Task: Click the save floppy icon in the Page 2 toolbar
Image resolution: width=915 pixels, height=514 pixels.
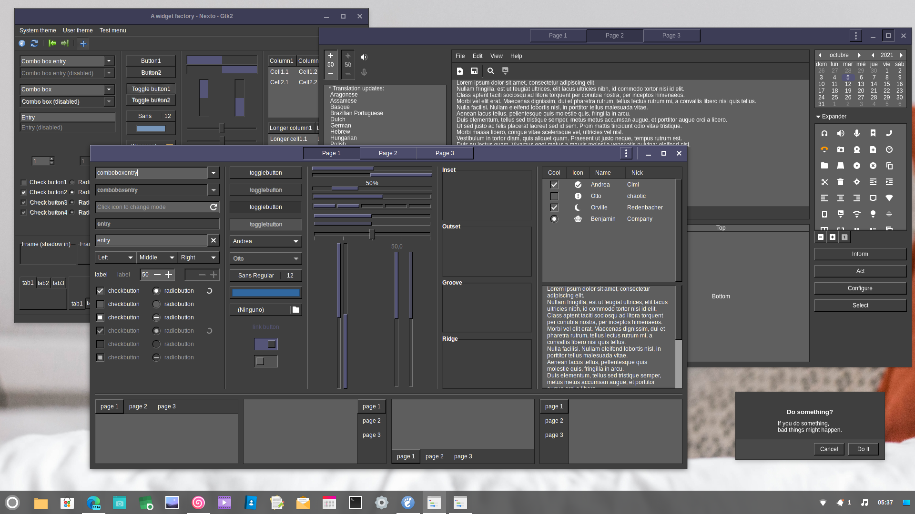Action: [x=474, y=71]
